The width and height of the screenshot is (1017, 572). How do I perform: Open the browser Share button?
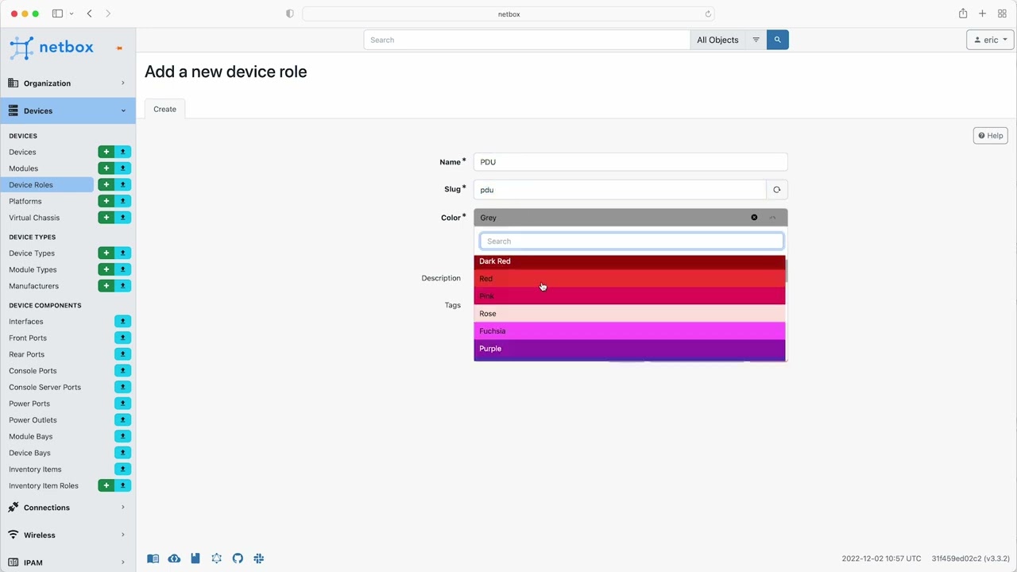pyautogui.click(x=963, y=14)
